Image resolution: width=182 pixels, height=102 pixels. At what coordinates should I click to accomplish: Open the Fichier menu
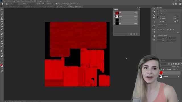[5, 1]
